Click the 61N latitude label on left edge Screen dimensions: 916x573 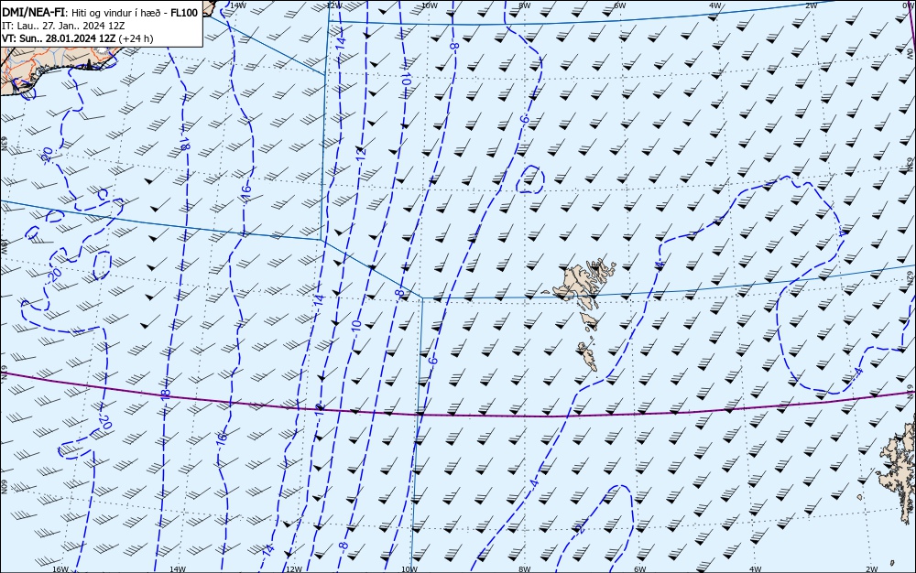4,373
